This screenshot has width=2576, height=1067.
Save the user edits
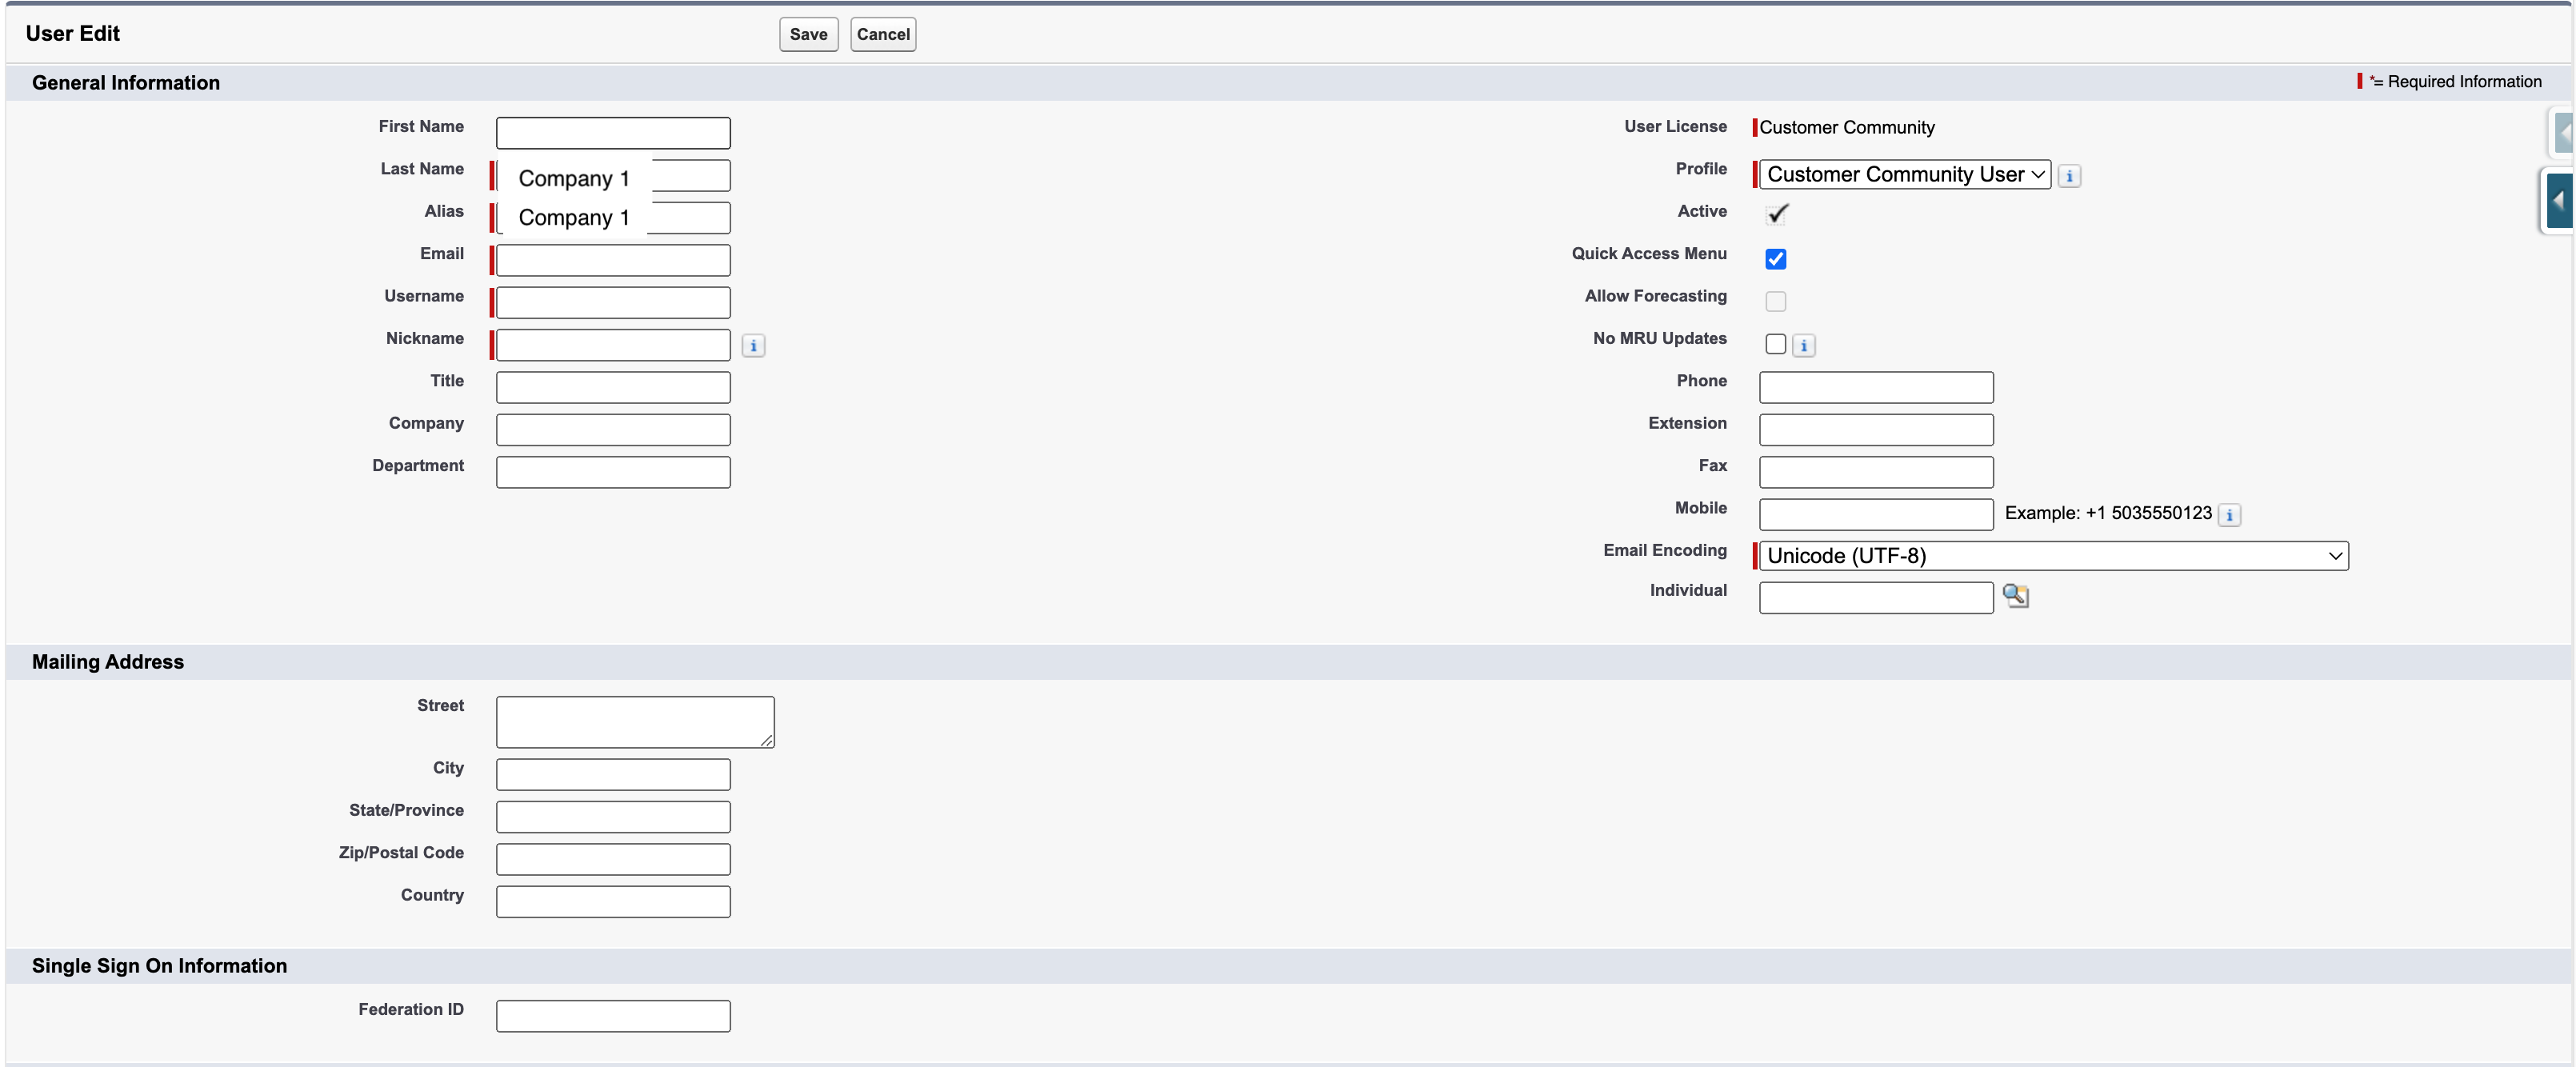(808, 34)
